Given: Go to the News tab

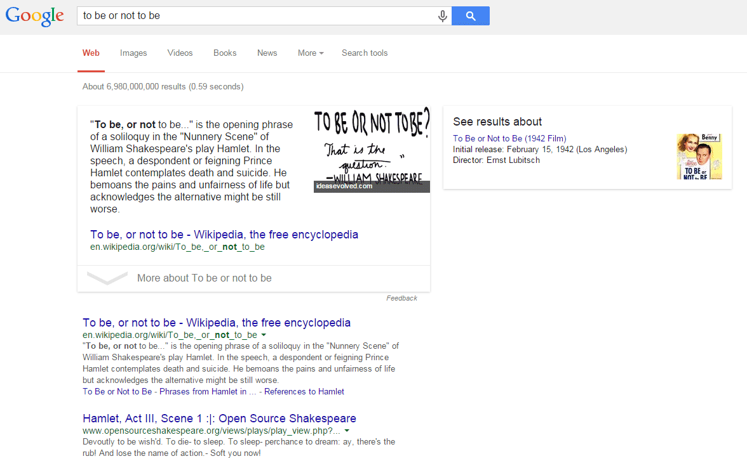Looking at the screenshot, I should (x=267, y=53).
